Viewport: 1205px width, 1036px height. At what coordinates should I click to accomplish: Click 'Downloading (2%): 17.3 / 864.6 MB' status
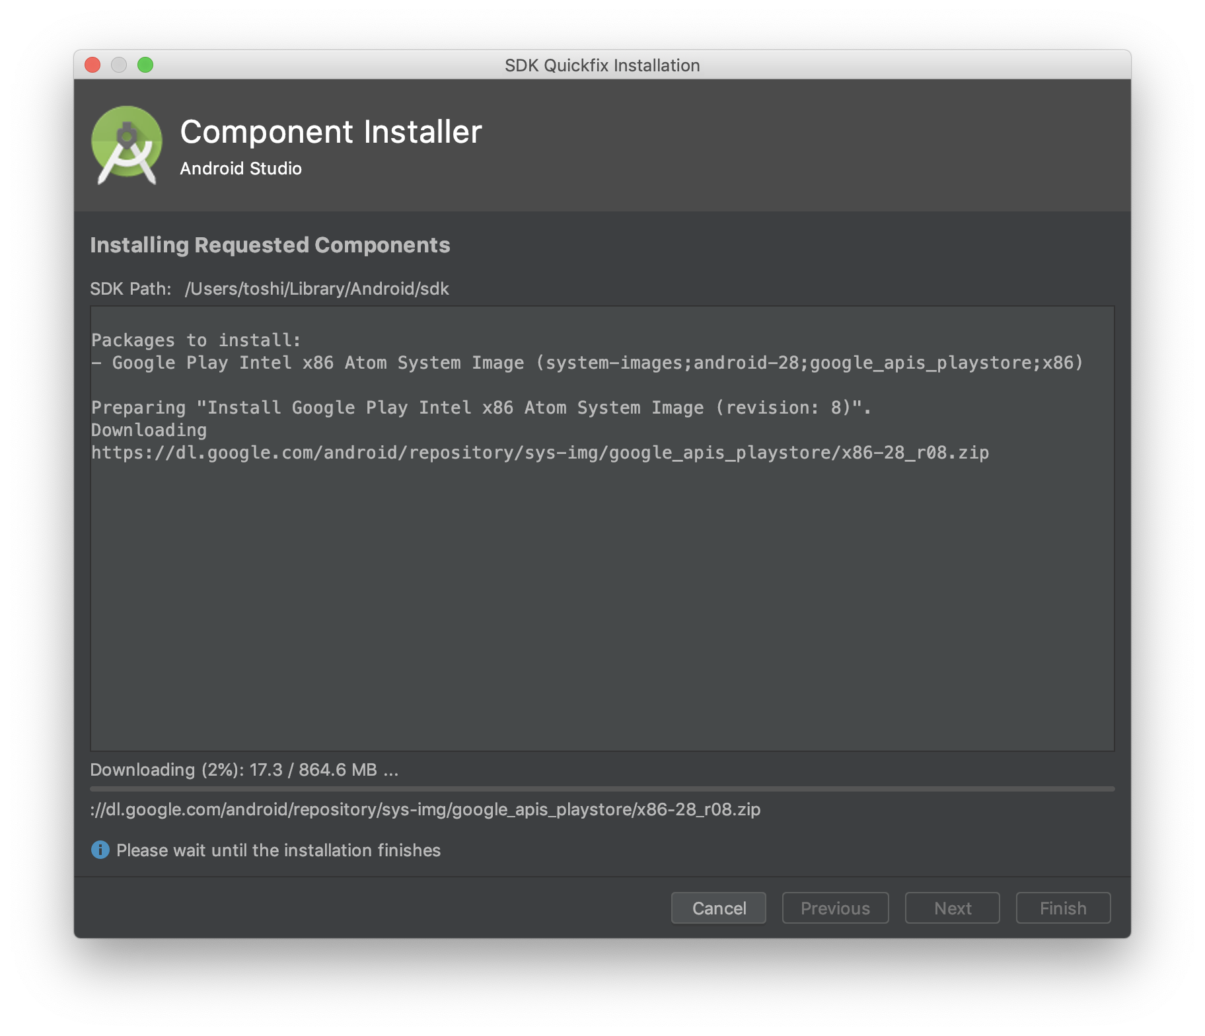point(244,770)
